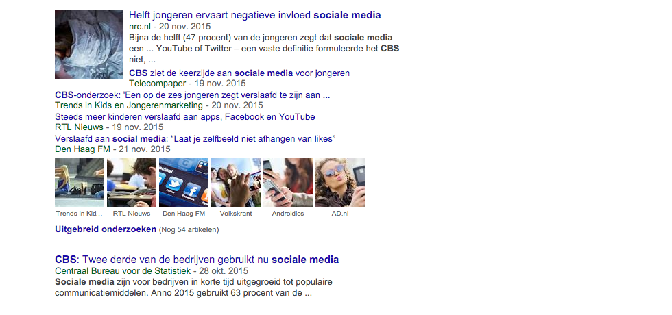Click the 'Den Haag FM' thumbnail caption
The width and height of the screenshot is (672, 315).
click(x=184, y=214)
